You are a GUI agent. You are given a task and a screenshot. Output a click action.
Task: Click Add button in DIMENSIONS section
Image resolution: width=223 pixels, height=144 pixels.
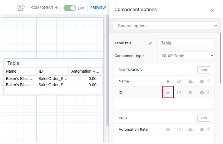pyautogui.click(x=203, y=70)
